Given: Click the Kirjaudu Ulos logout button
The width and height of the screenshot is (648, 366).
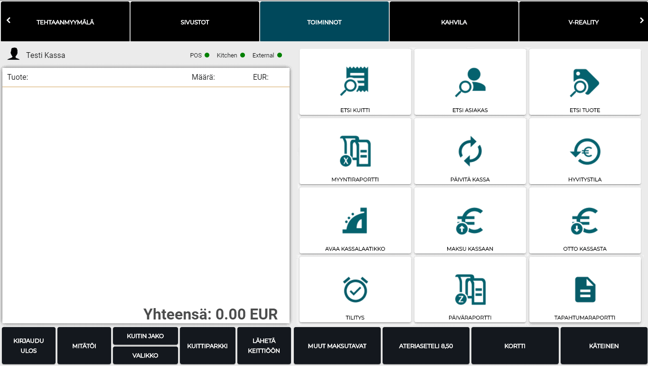Looking at the screenshot, I should 28,346.
